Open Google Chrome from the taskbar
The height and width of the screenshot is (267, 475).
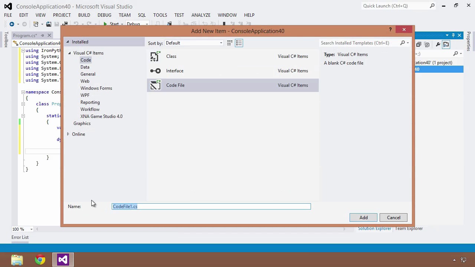click(x=40, y=260)
